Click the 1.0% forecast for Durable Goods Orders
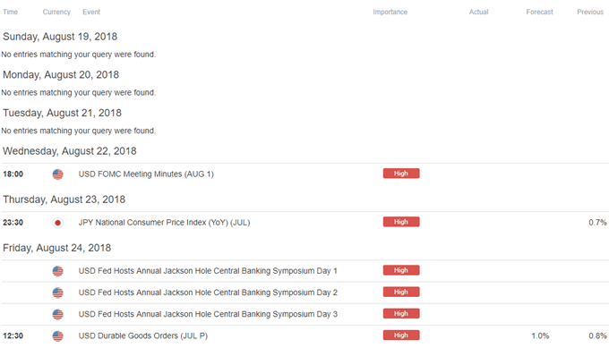The width and height of the screenshot is (609, 348). (x=540, y=336)
